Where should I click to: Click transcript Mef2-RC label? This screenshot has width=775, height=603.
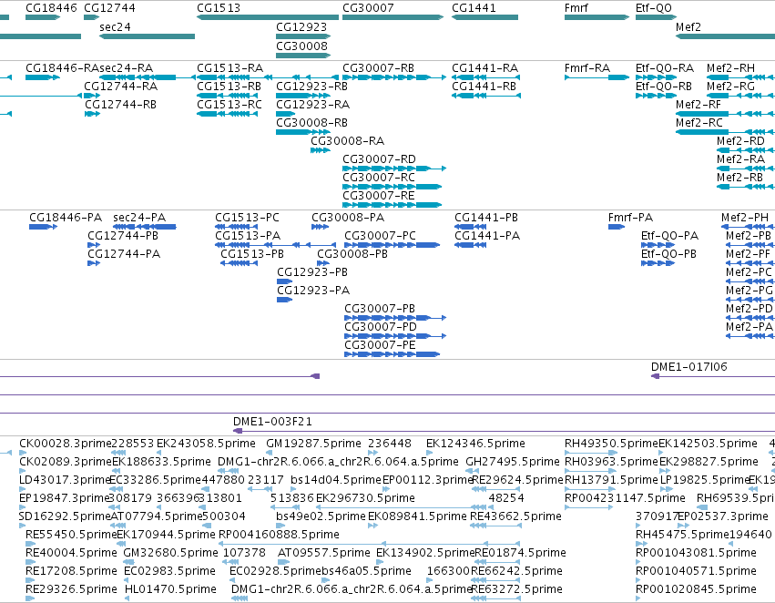pyautogui.click(x=699, y=123)
